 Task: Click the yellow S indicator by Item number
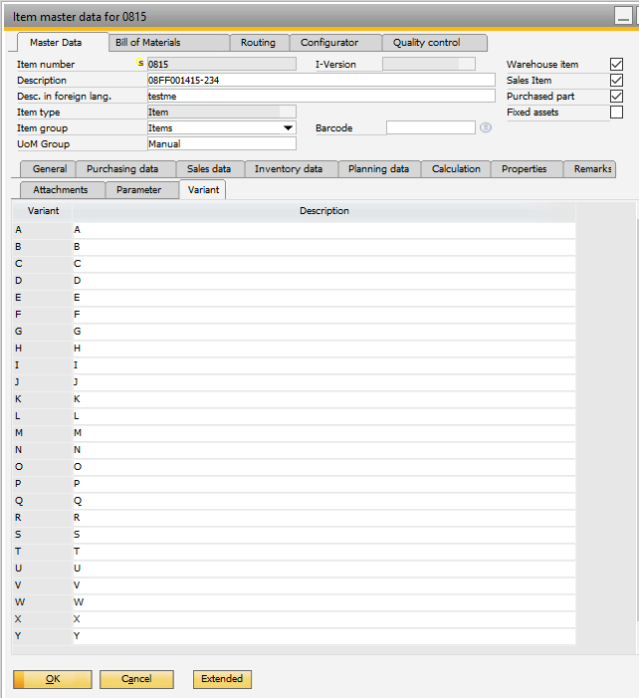(140, 64)
